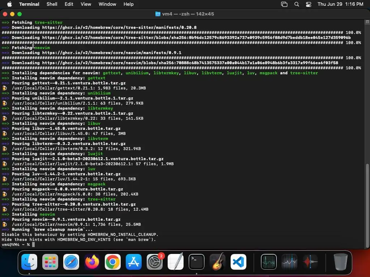
Task: Click the beer mug icon beside neovim Cellar path
Action: pyautogui.click(x=4, y=224)
